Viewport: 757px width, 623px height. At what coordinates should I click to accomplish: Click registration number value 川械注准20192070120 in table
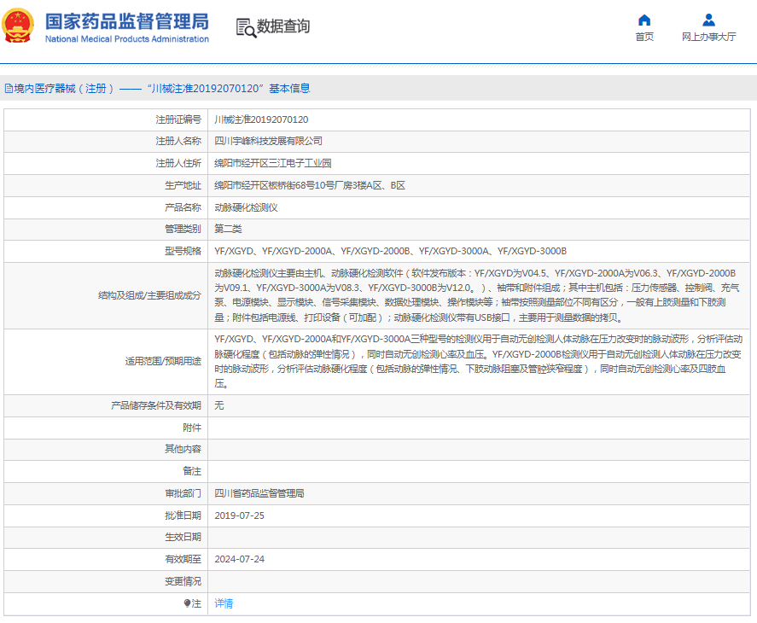(x=261, y=119)
